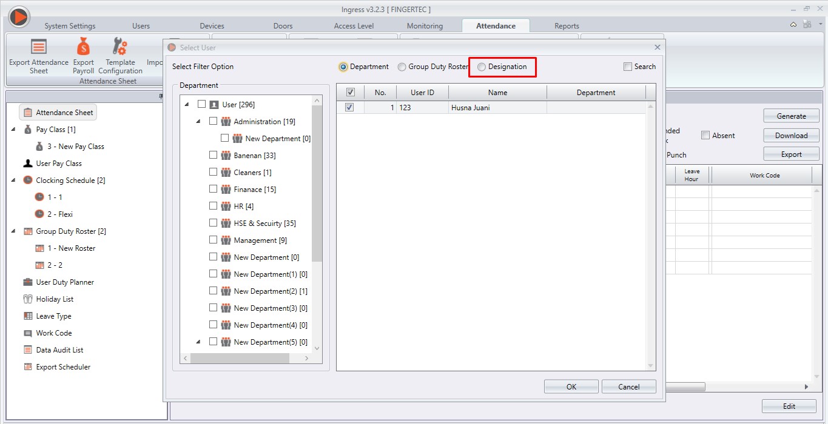Switch to the Users tab
This screenshot has height=424, width=828.
pyautogui.click(x=141, y=26)
